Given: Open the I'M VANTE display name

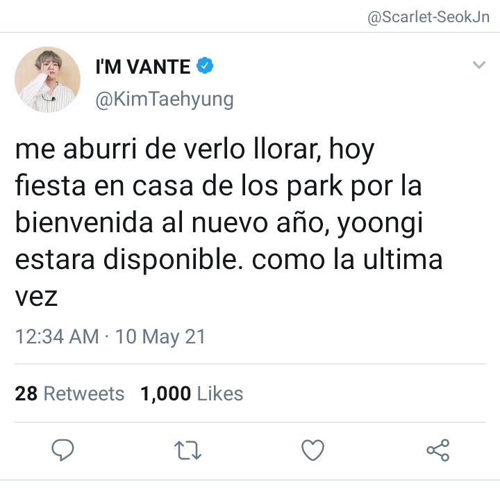Looking at the screenshot, I should 143,67.
